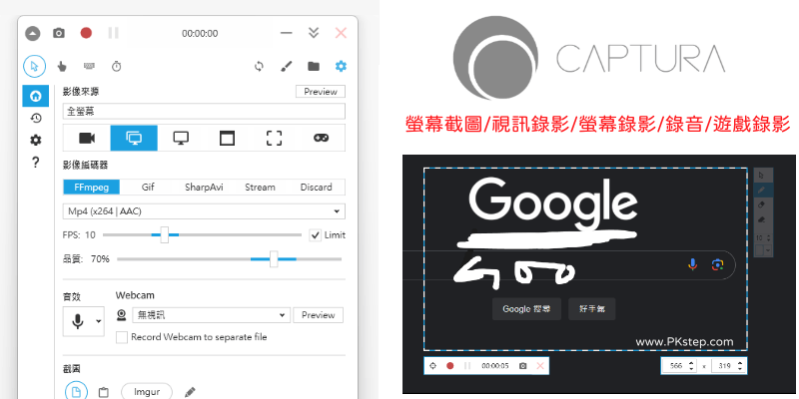Close the region recorder bar with the red X
This screenshot has width=799, height=399.
point(540,366)
